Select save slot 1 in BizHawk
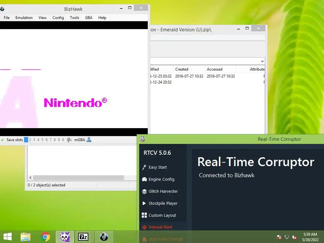This screenshot has width=324, height=243. click(x=26, y=140)
